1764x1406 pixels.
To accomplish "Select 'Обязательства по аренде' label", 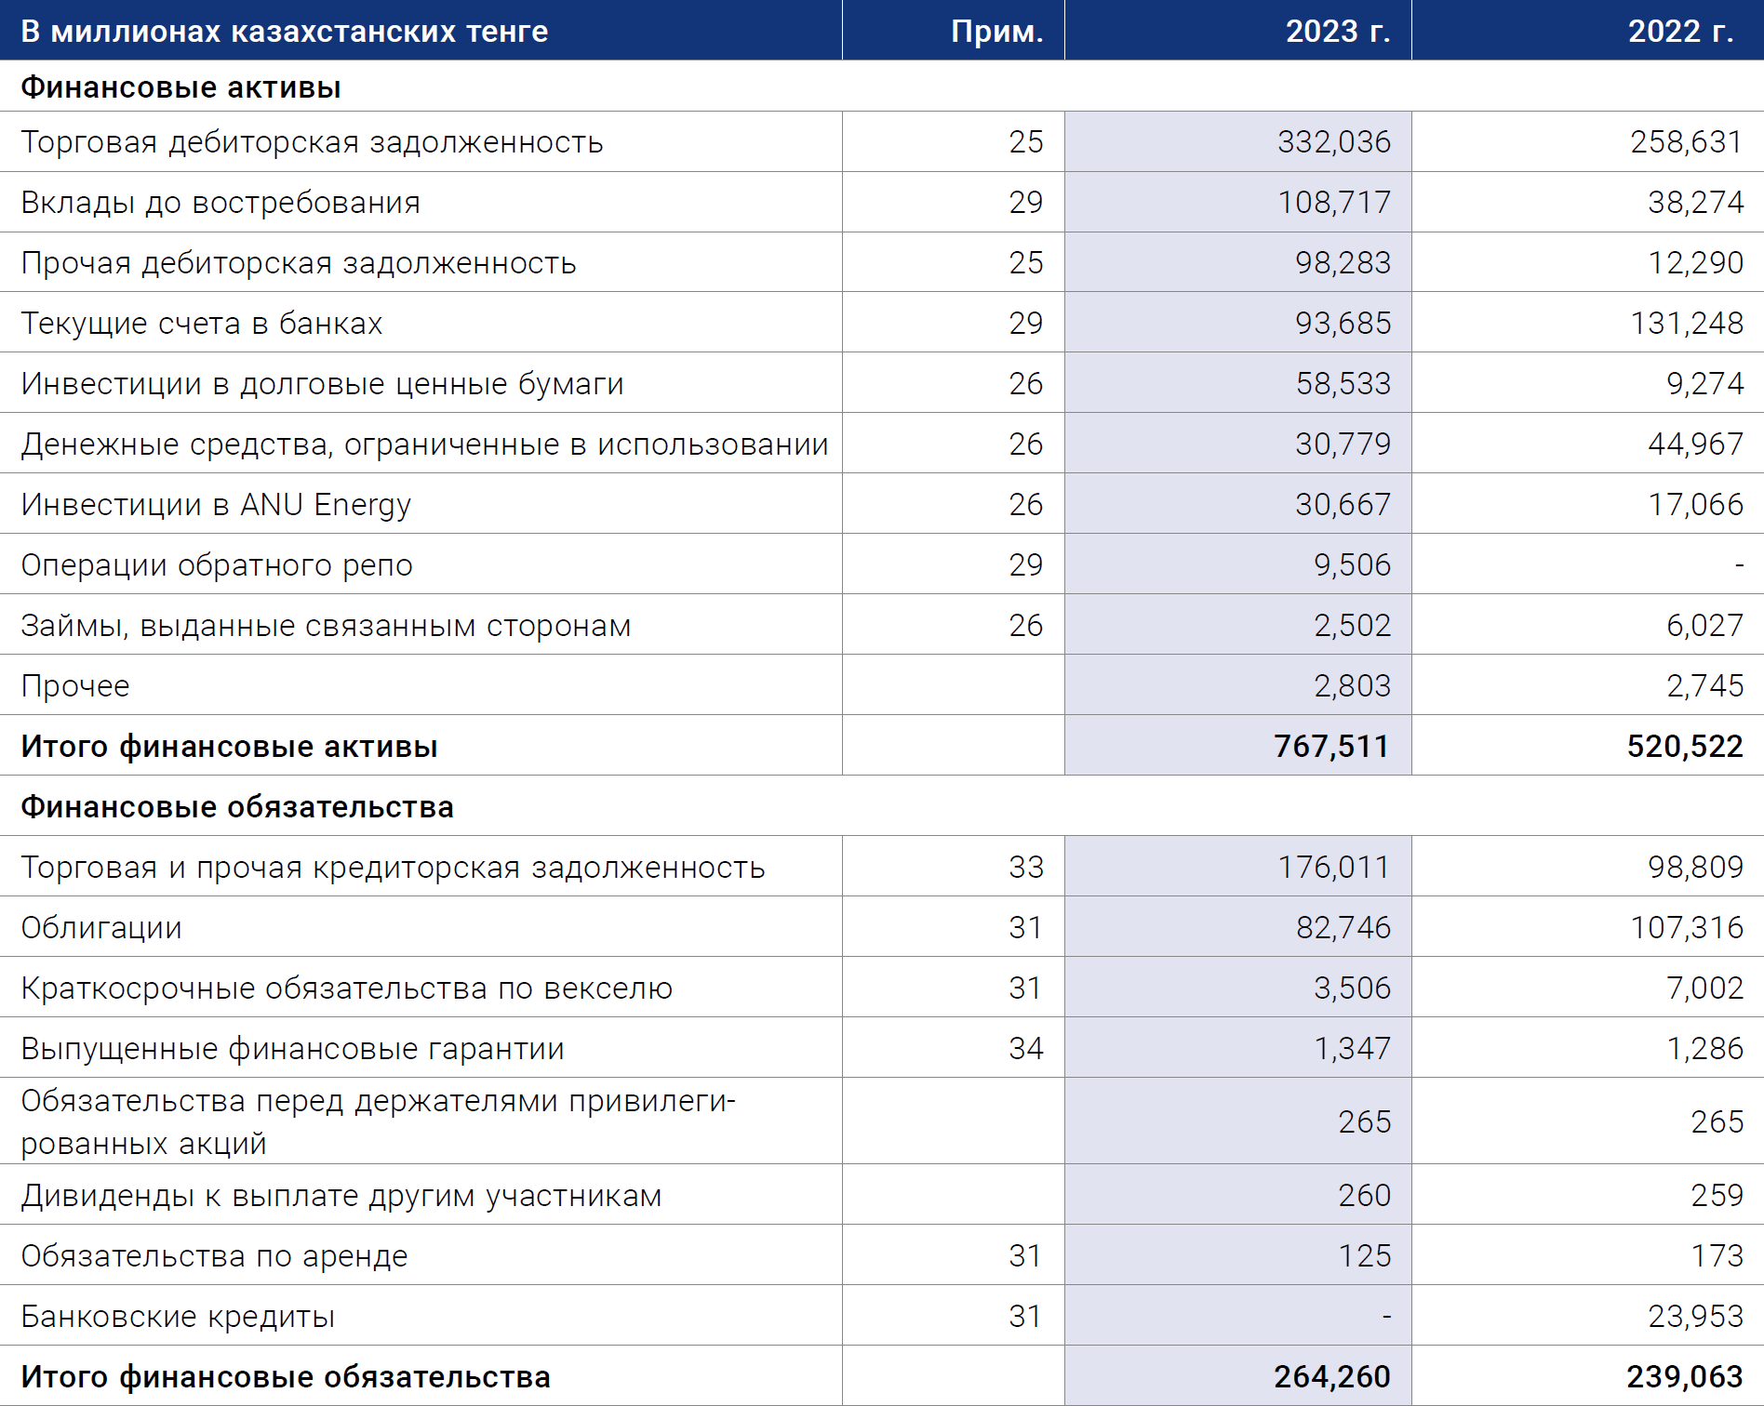I will (x=214, y=1256).
